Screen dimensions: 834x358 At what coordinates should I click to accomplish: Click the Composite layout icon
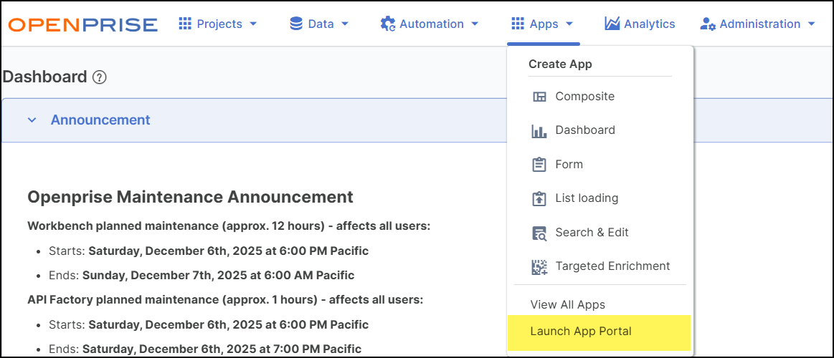pyautogui.click(x=539, y=97)
